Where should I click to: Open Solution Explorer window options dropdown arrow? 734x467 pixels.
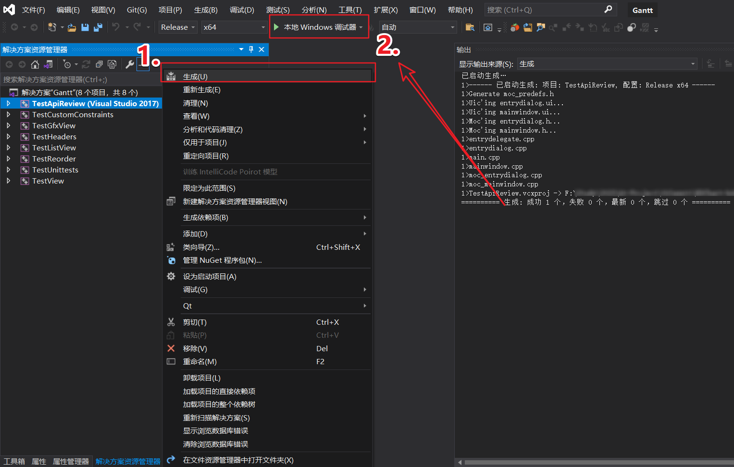point(241,49)
